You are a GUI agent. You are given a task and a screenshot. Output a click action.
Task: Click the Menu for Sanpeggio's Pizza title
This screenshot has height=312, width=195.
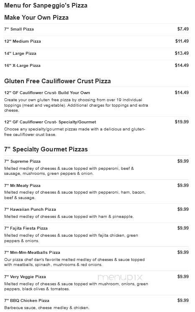[46, 5]
